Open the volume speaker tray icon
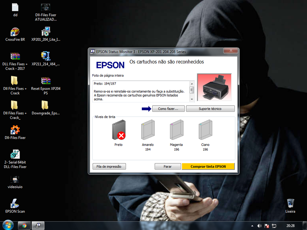This screenshot has height=230, width=307. point(259,226)
